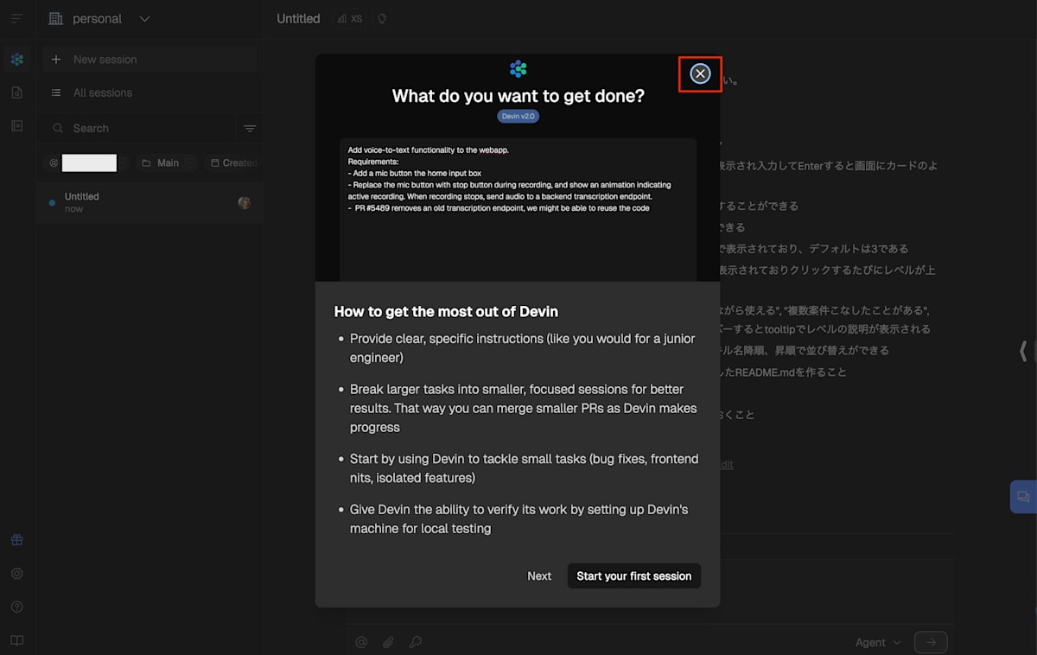Open Settings gear in left rail
This screenshot has height=655, width=1037.
click(x=17, y=574)
